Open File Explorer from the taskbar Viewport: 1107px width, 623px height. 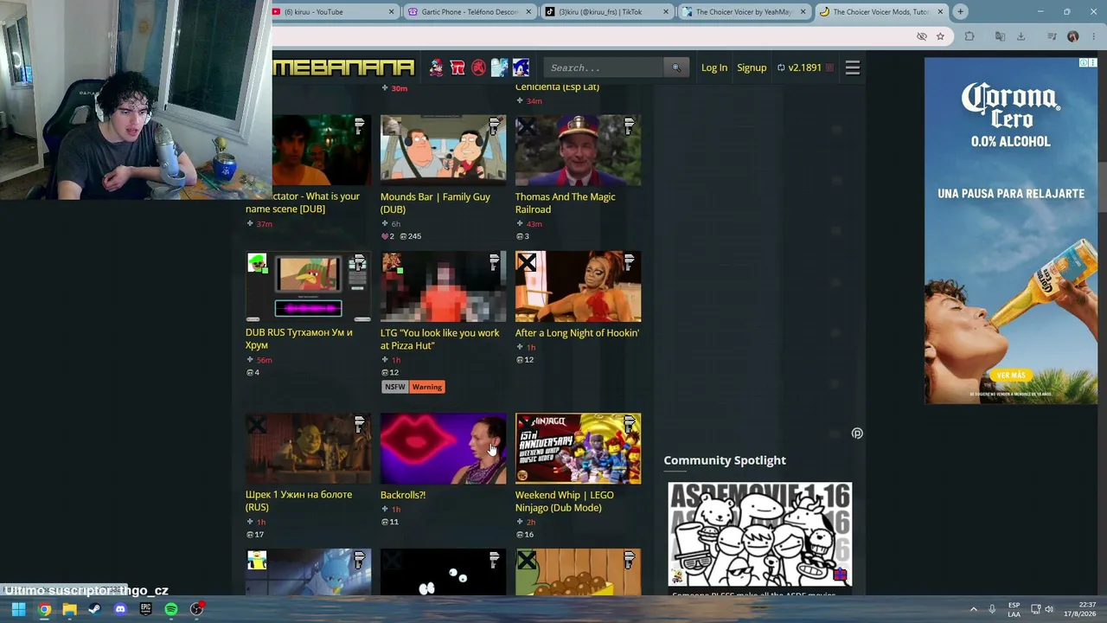pos(69,609)
